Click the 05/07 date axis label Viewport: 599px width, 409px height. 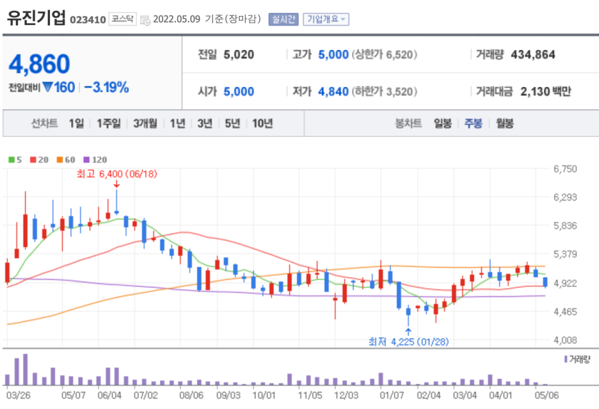tap(74, 396)
